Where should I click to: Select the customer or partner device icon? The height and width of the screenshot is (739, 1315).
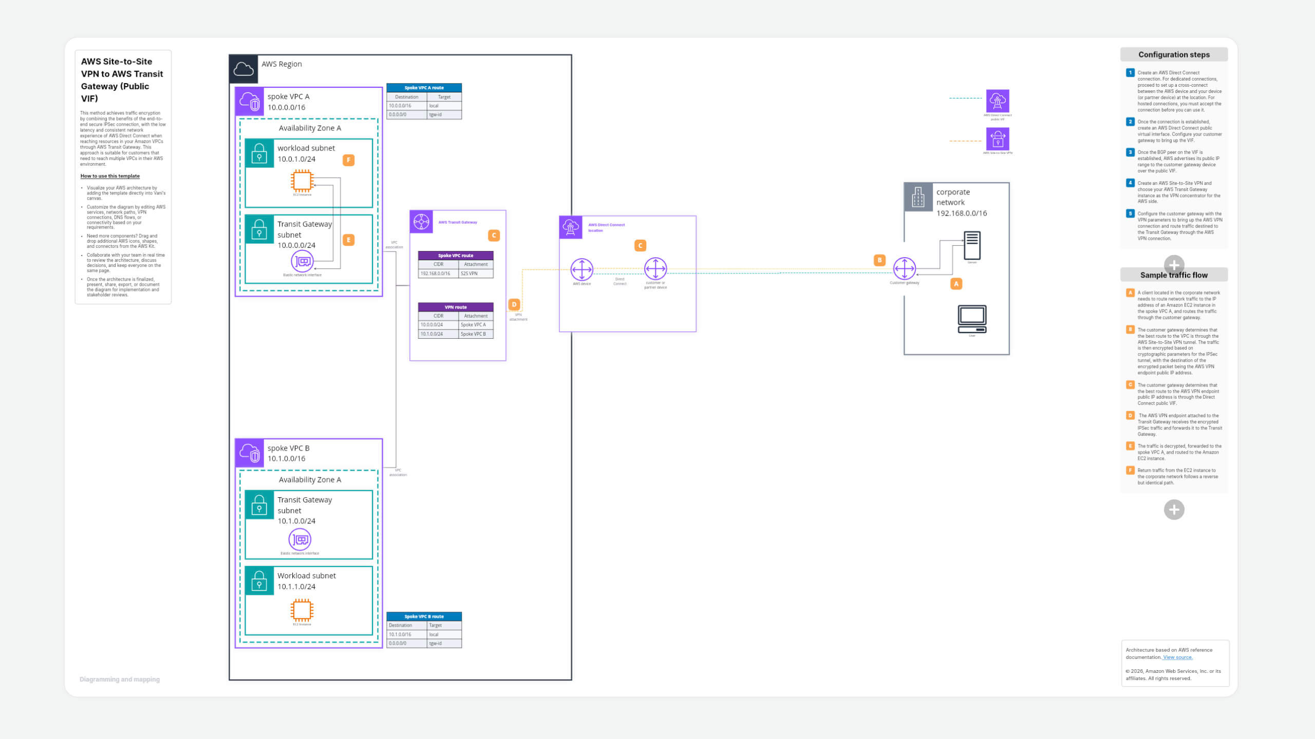click(x=655, y=268)
